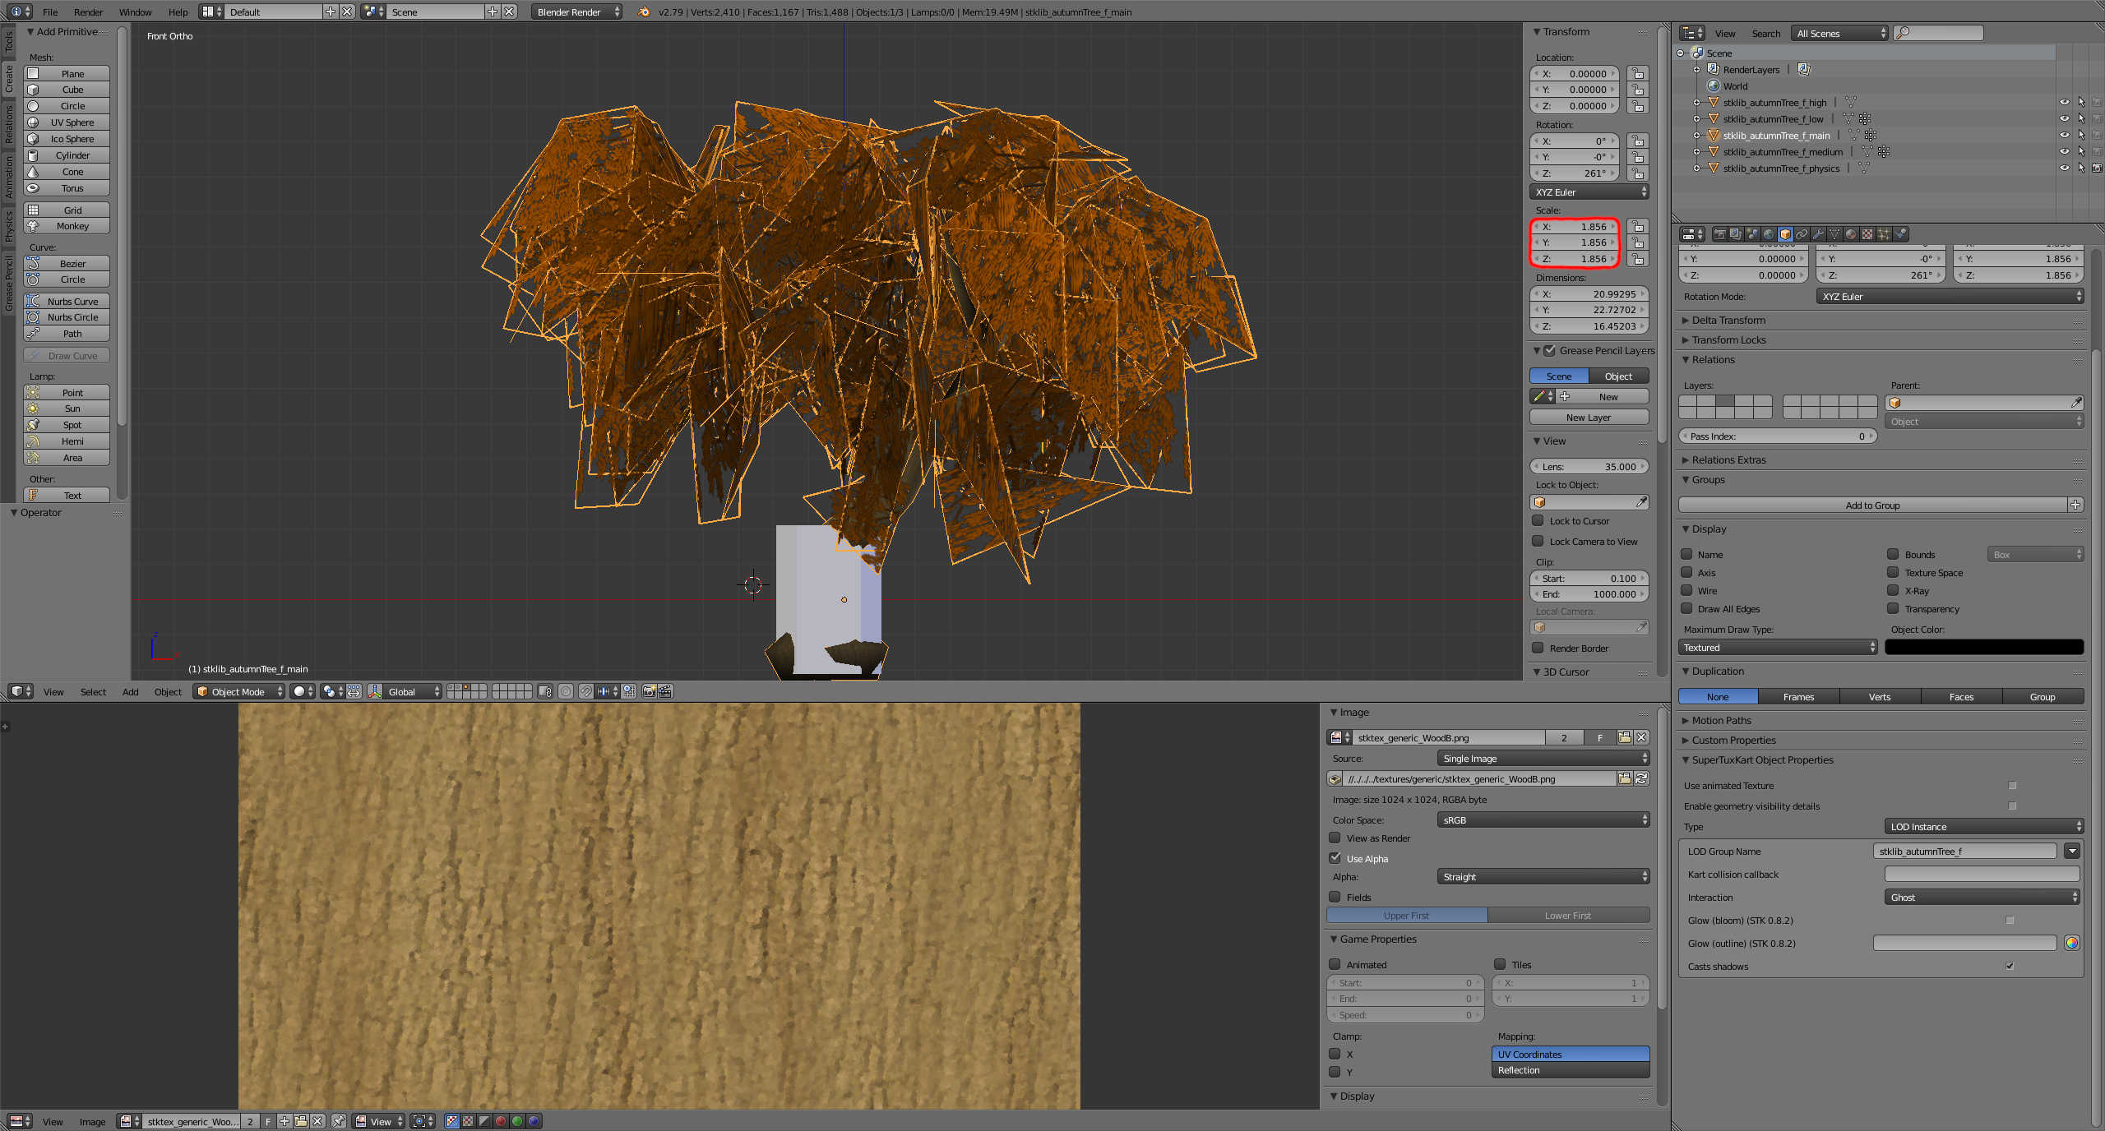Disable the Use Alpha checkbox

point(1335,858)
